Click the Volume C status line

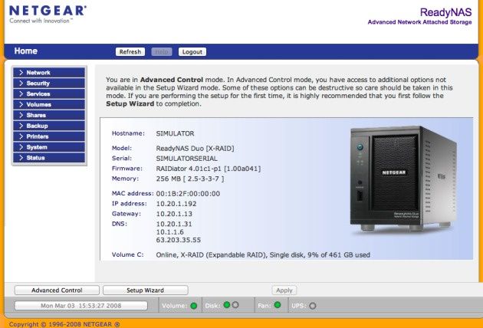(x=263, y=255)
